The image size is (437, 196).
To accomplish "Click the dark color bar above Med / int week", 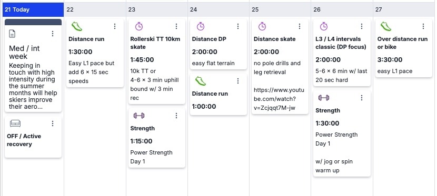I will click(33, 22).
